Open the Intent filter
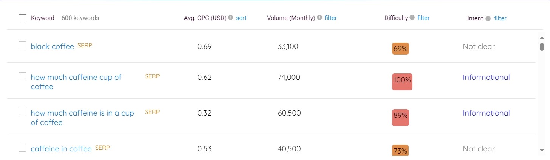550x160 pixels. click(500, 18)
